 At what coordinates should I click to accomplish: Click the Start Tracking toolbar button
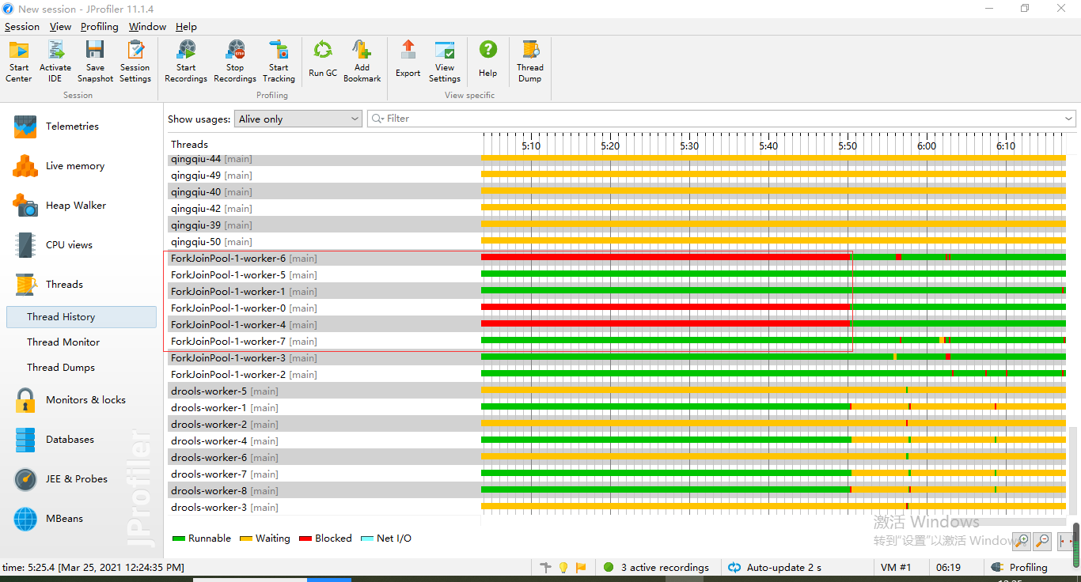(279, 62)
